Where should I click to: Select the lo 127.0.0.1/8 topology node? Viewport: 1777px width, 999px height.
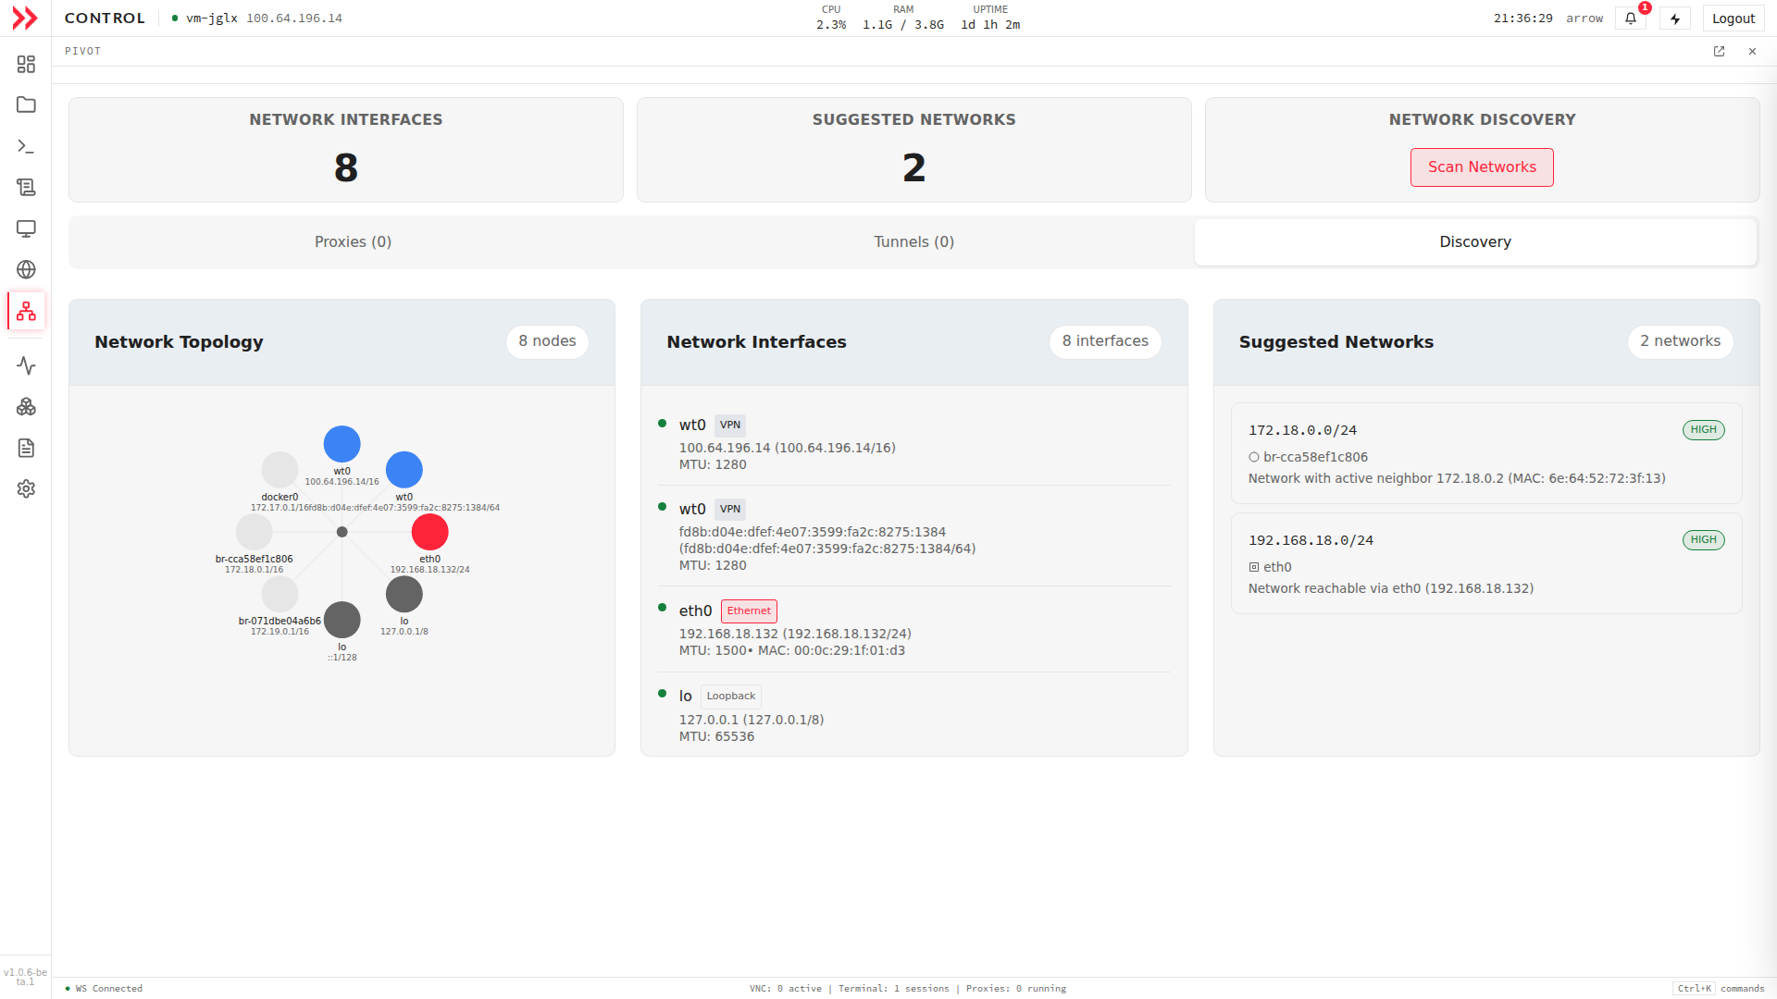coord(404,594)
